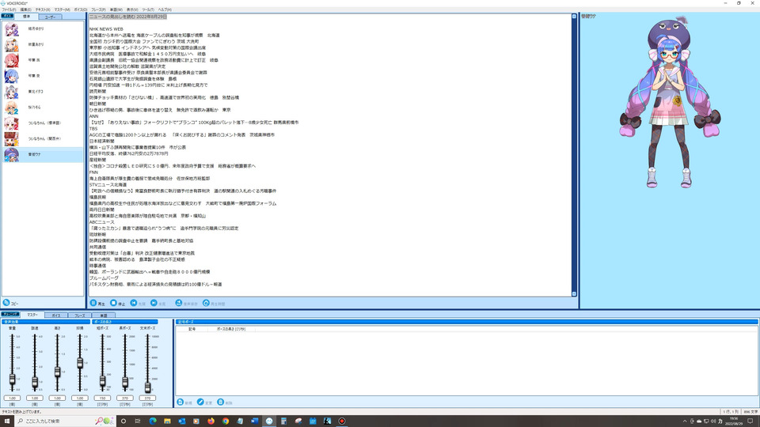Image resolution: width=760 pixels, height=427 pixels.
Task: Click the 高さ pitch slider handle
Action: point(57,372)
